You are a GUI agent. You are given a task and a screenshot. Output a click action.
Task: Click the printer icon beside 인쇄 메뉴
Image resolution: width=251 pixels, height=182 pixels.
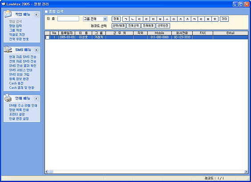tap(8, 98)
